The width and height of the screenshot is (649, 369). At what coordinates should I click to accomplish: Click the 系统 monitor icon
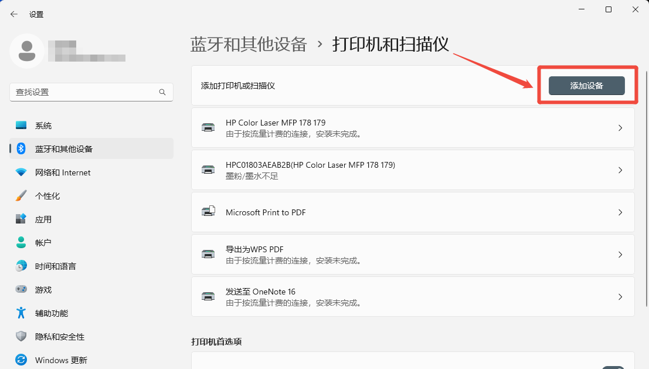coord(21,125)
